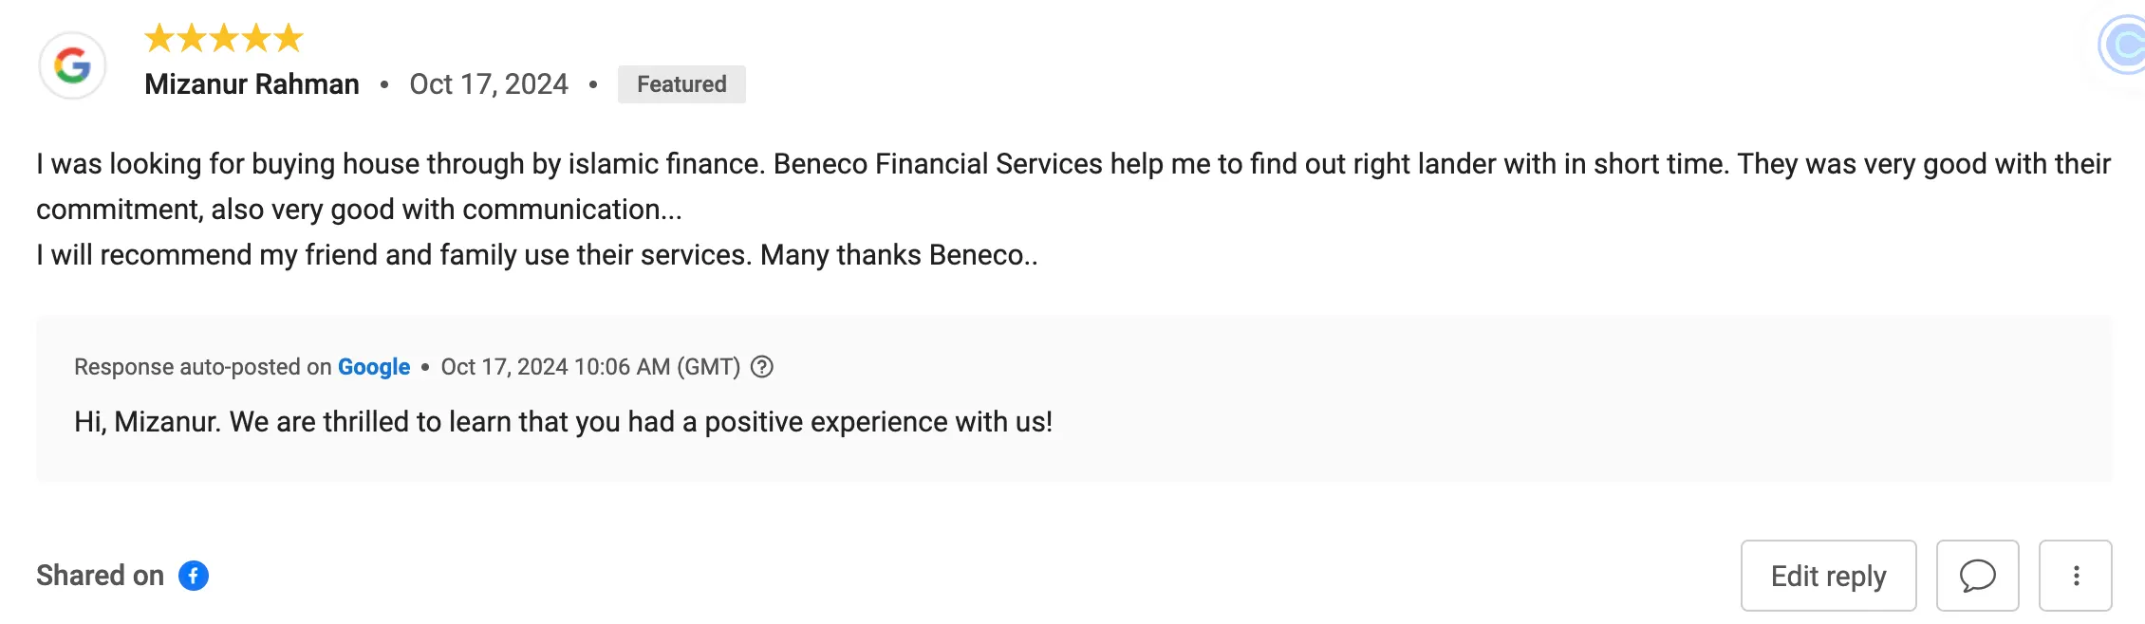Click the review date Oct 17, 2024
2145x624 pixels.
pos(489,84)
